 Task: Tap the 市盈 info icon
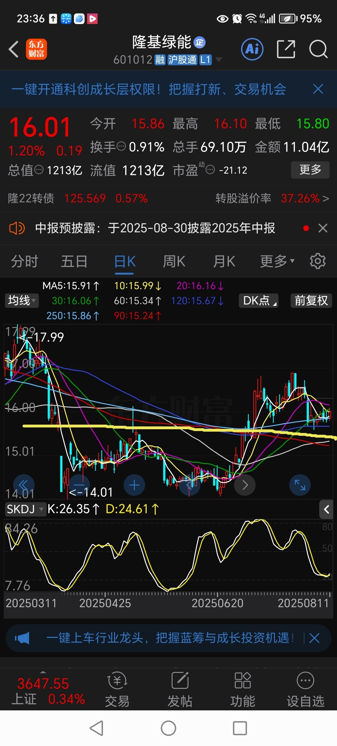(x=210, y=170)
